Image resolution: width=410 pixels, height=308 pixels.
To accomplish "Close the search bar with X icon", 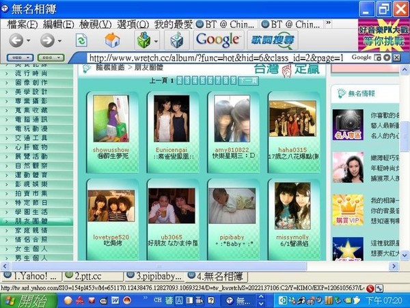I will tap(396, 57).
